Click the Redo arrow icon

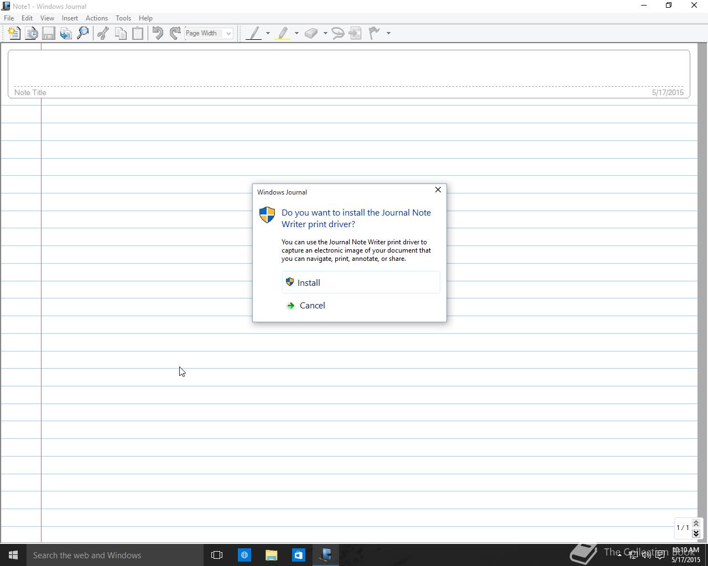click(175, 33)
